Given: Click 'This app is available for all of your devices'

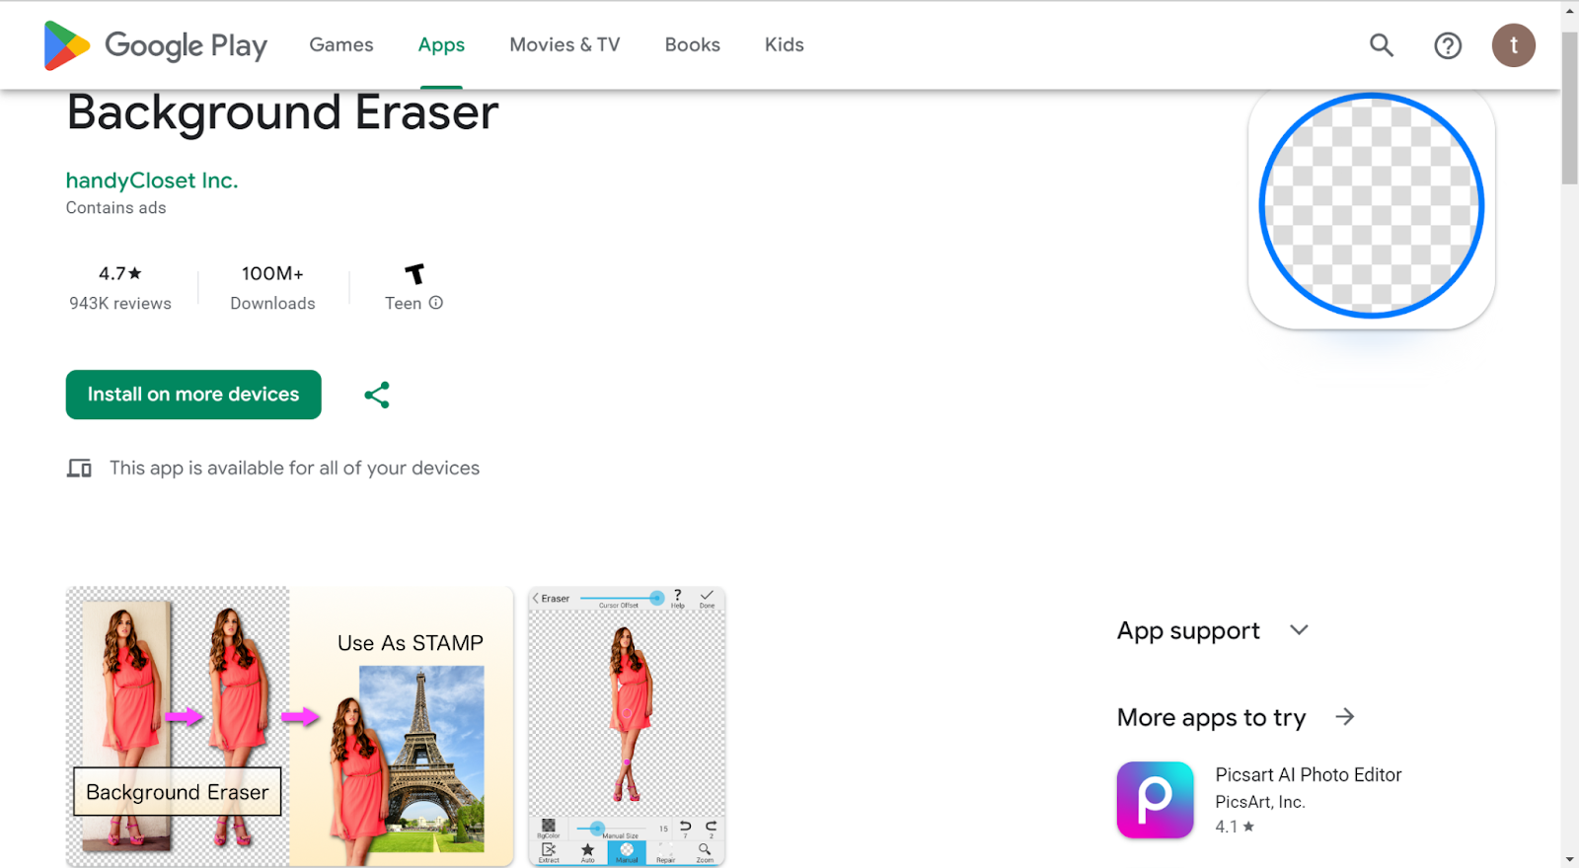Looking at the screenshot, I should click(x=295, y=469).
